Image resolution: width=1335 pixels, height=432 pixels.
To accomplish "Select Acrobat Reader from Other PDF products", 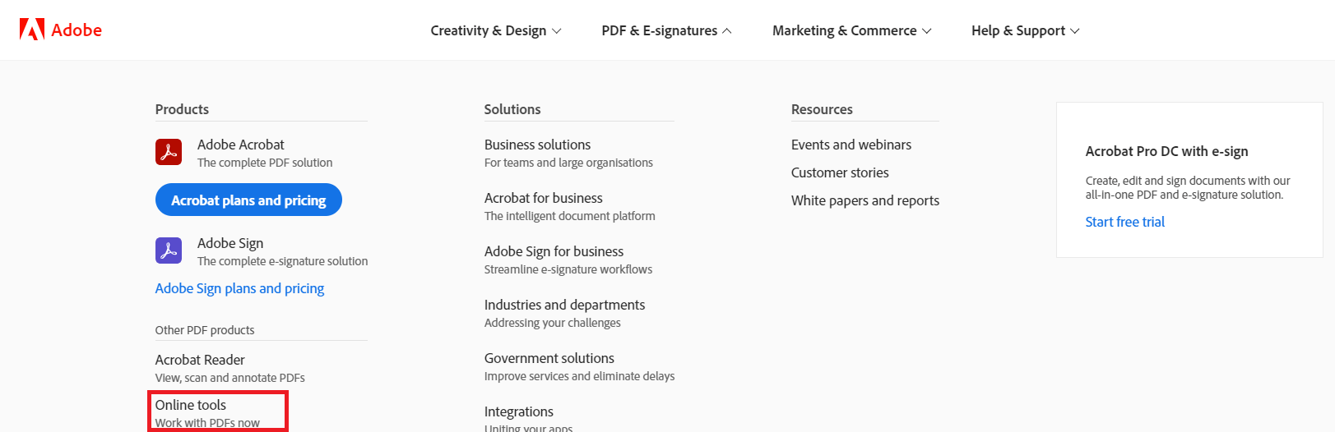I will point(200,360).
